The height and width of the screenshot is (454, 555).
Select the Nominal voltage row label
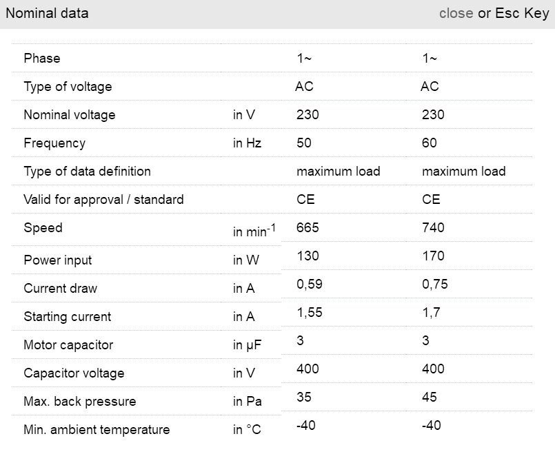pyautogui.click(x=70, y=115)
